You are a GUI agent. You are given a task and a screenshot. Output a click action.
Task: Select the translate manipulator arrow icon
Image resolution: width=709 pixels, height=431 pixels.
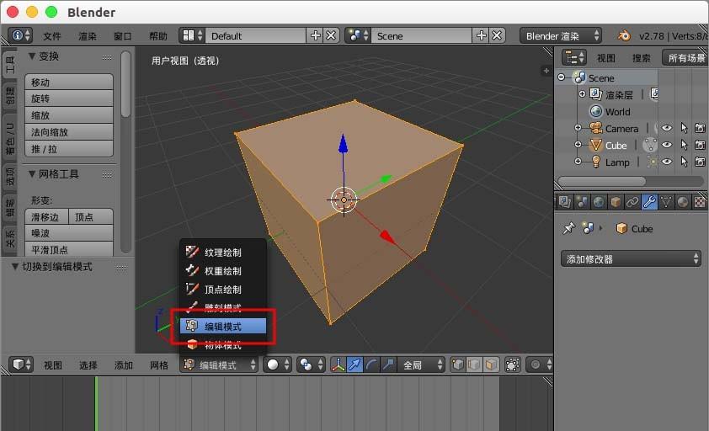[x=355, y=364]
